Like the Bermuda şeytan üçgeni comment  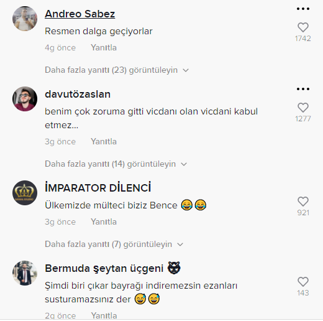pyautogui.click(x=303, y=282)
